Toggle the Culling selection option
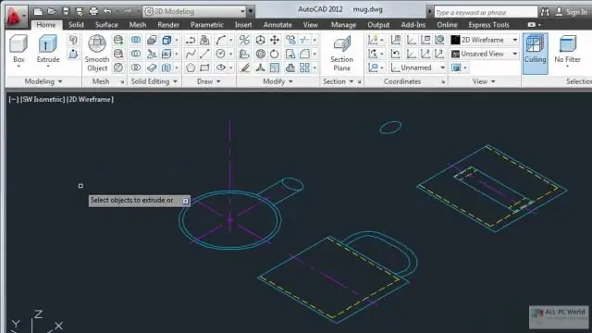 pyautogui.click(x=535, y=53)
